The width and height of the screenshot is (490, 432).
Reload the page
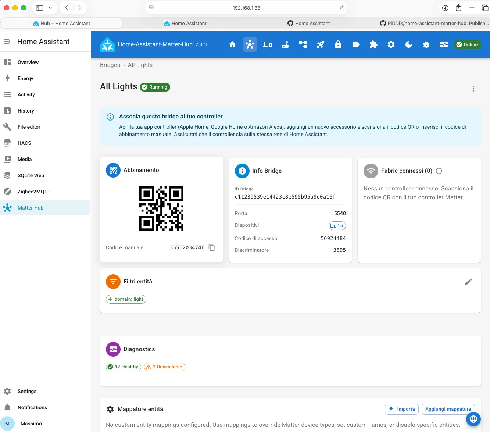point(342,8)
